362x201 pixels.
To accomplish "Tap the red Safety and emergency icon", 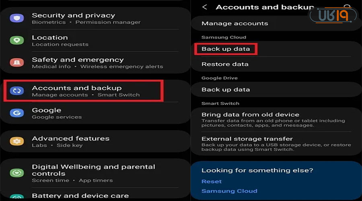I will point(17,63).
